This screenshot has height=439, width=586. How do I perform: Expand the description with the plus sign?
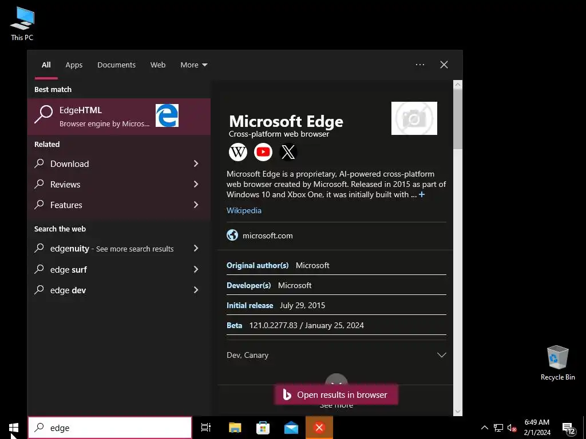point(422,194)
